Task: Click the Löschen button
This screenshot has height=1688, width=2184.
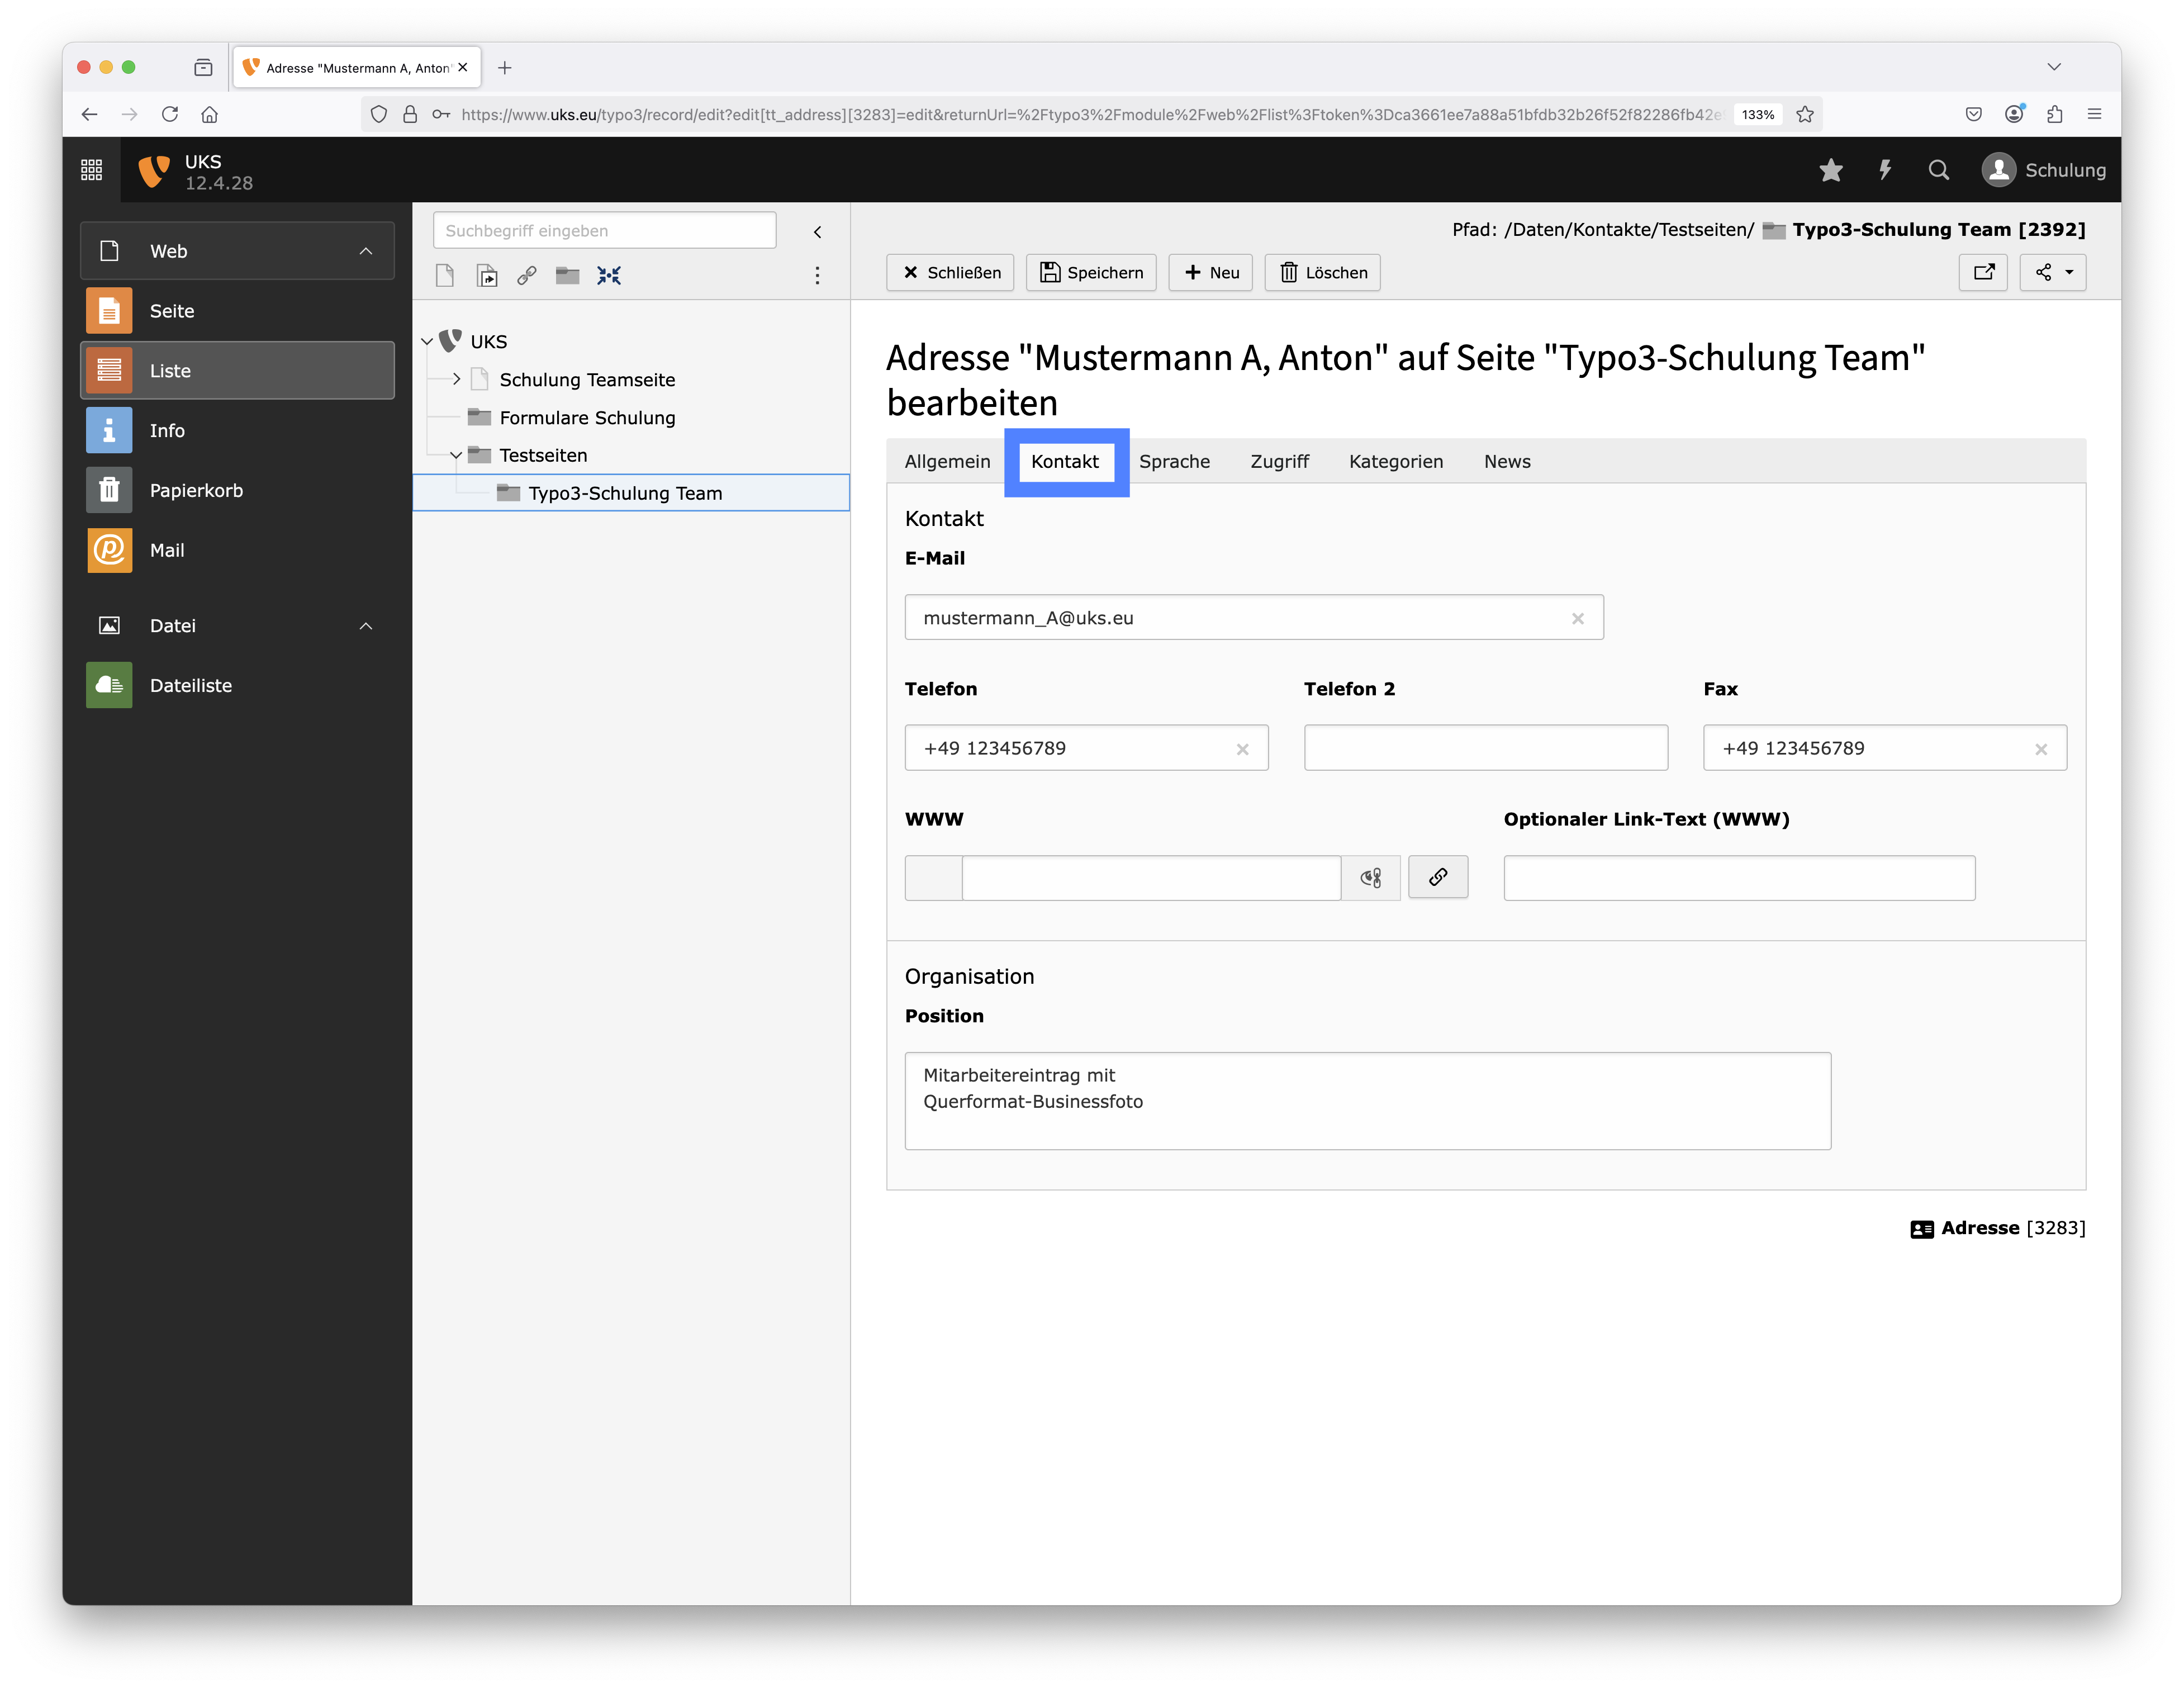Action: (1322, 272)
